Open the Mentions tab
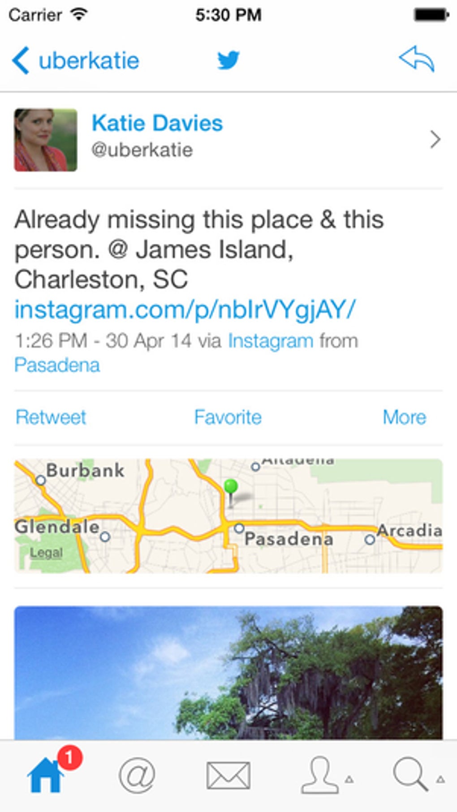This screenshot has width=457, height=812. click(x=137, y=775)
